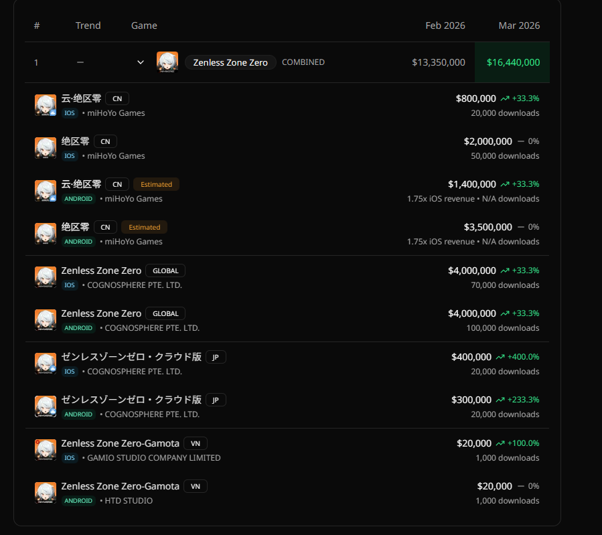Click the app icon for 云·绝区零 iOS row
The width and height of the screenshot is (602, 535).
(x=46, y=105)
